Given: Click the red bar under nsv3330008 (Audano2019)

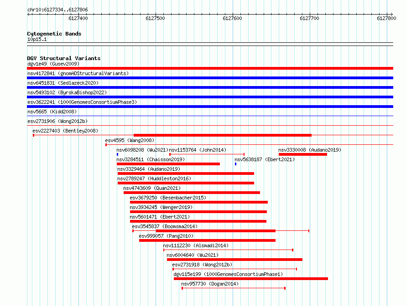Looking at the screenshot, I should click(x=303, y=154).
